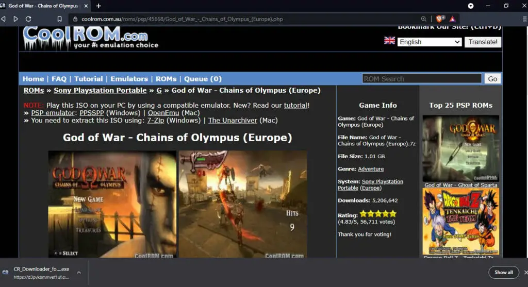View the God of War gameplay screenshot
The width and height of the screenshot is (528, 287).
tap(243, 204)
